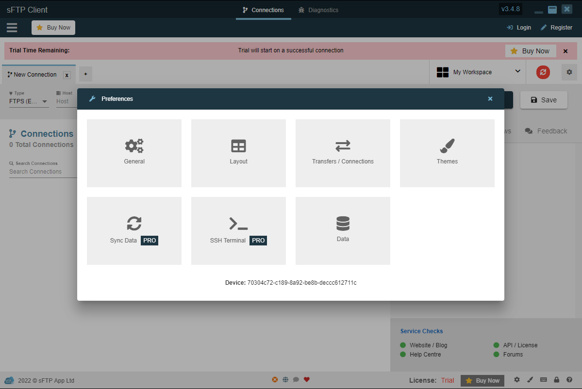Image resolution: width=582 pixels, height=389 pixels.
Task: Click the red heart footer icon
Action: [x=307, y=379]
